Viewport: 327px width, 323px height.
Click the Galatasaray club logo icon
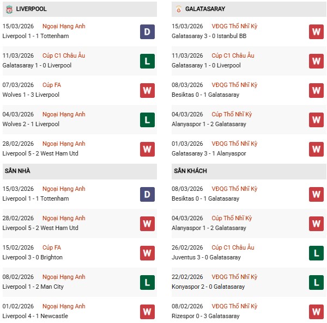(x=178, y=9)
